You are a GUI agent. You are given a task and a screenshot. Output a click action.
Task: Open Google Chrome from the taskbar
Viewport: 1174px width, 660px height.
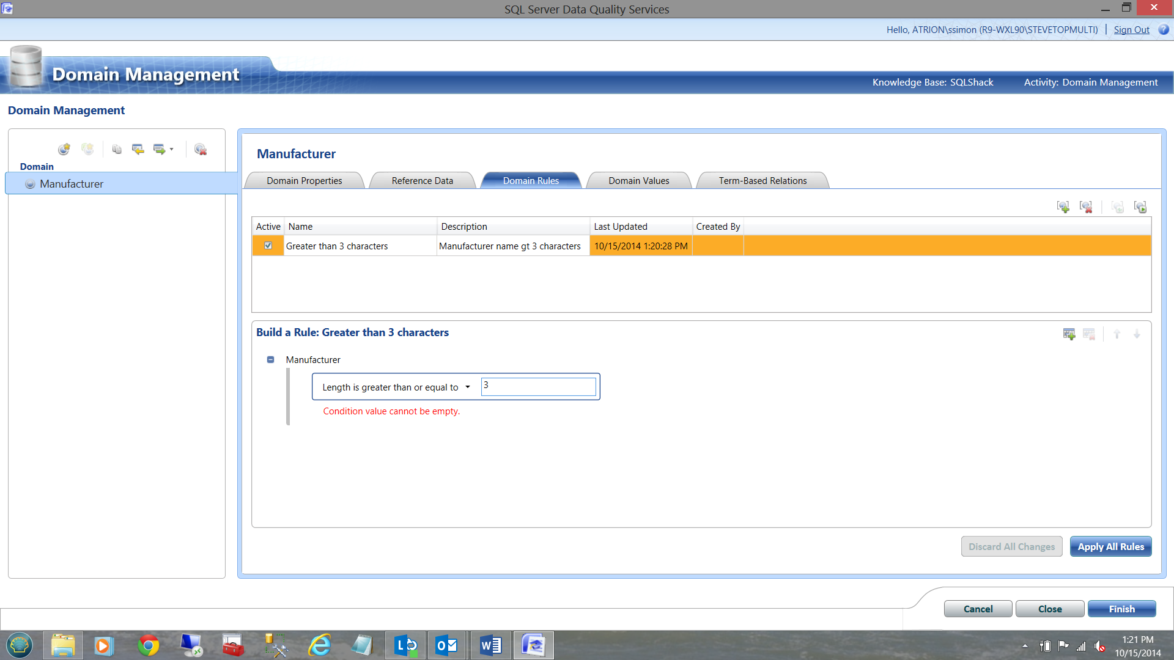click(149, 645)
